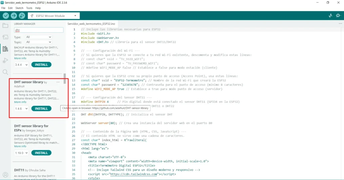Open the editor tab options ellipsis

coord(340,24)
